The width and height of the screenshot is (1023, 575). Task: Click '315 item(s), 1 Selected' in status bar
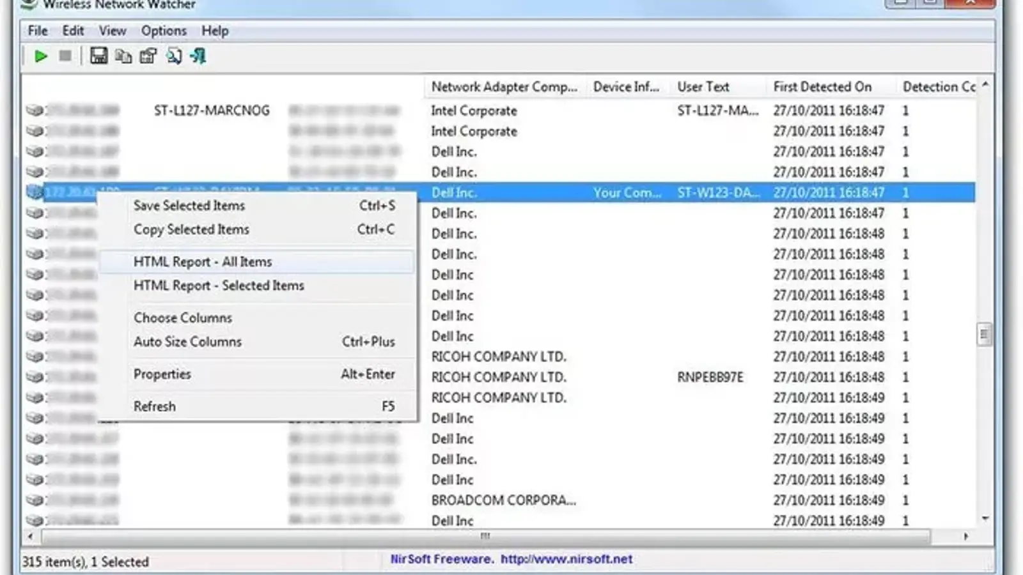86,562
